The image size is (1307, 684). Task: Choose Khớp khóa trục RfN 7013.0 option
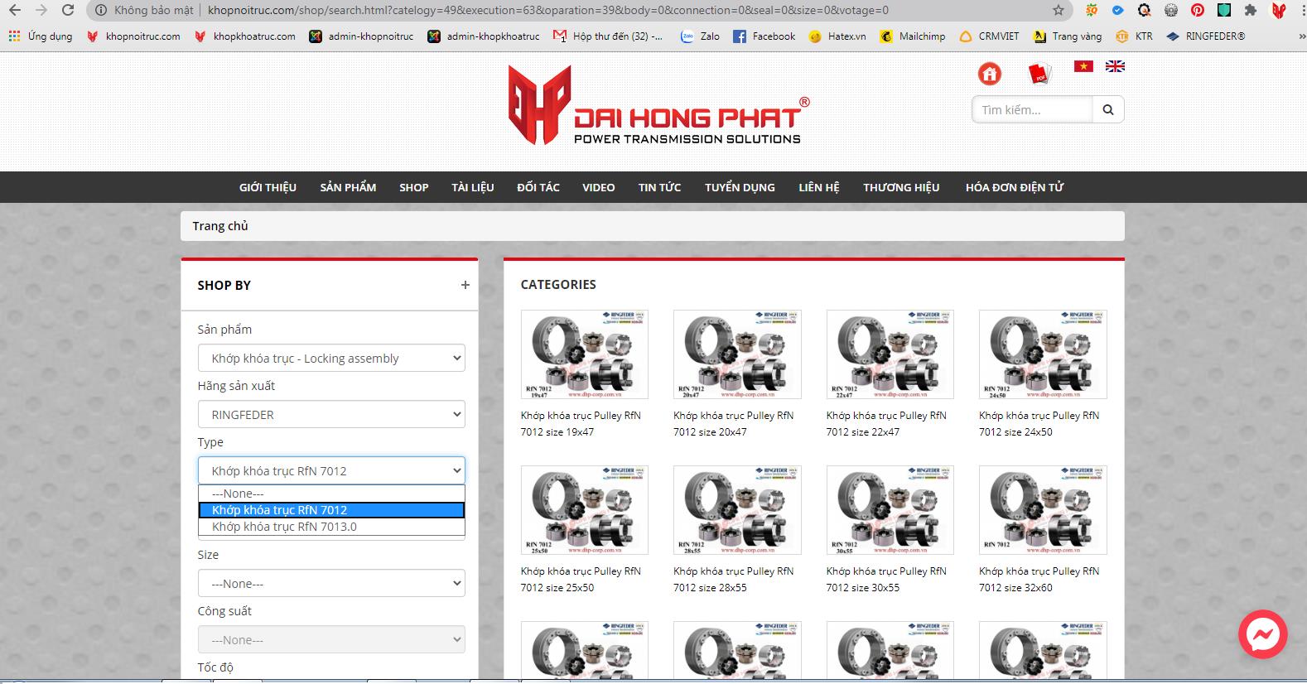tap(331, 527)
